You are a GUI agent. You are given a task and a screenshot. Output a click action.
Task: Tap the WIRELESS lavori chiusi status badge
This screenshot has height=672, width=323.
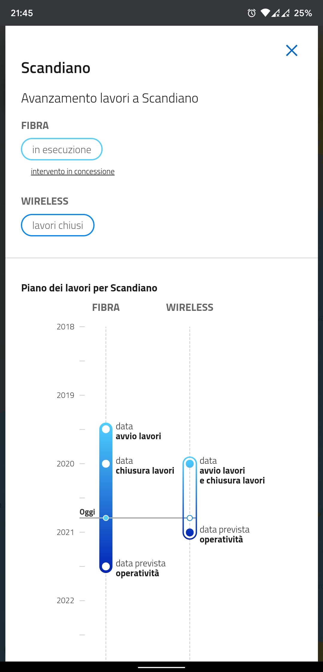pos(58,225)
